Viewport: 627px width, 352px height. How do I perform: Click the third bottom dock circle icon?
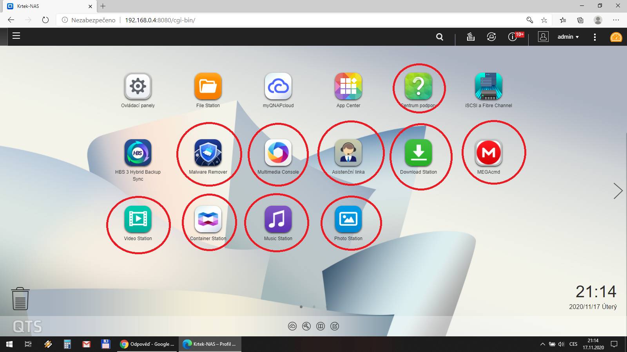321,326
